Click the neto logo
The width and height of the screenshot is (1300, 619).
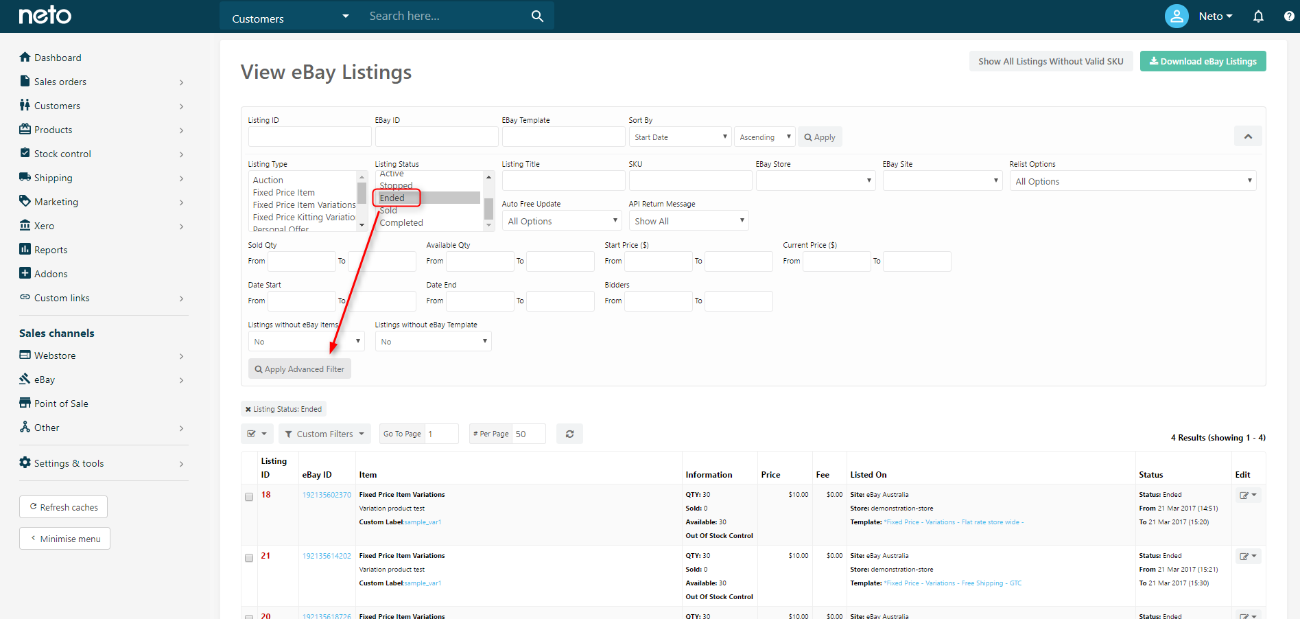click(45, 15)
